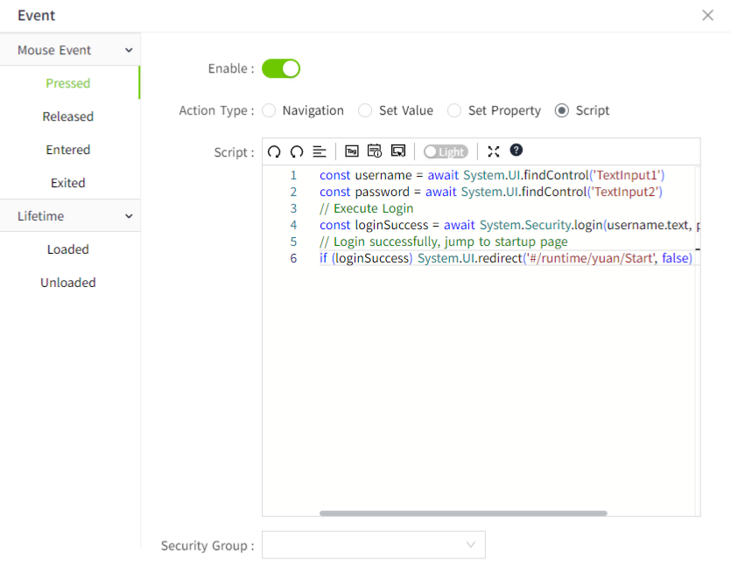Switch the editor Light theme toggle

point(446,151)
